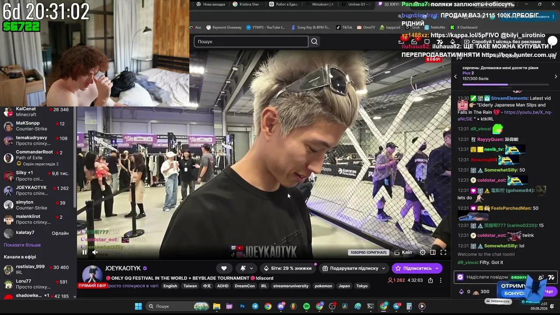Image resolution: width=560 pixels, height=315 pixels.
Task: Select the pokemon stream tag
Action: [323, 286]
